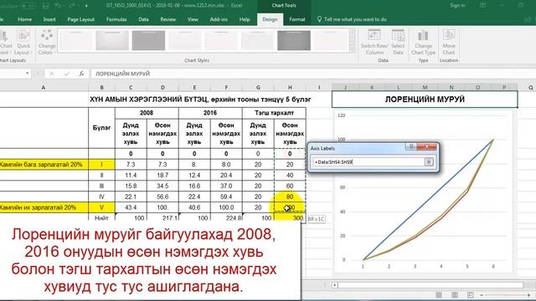Click the Insert Function fx icon
This screenshot has width=536, height=301.
tap(81, 74)
